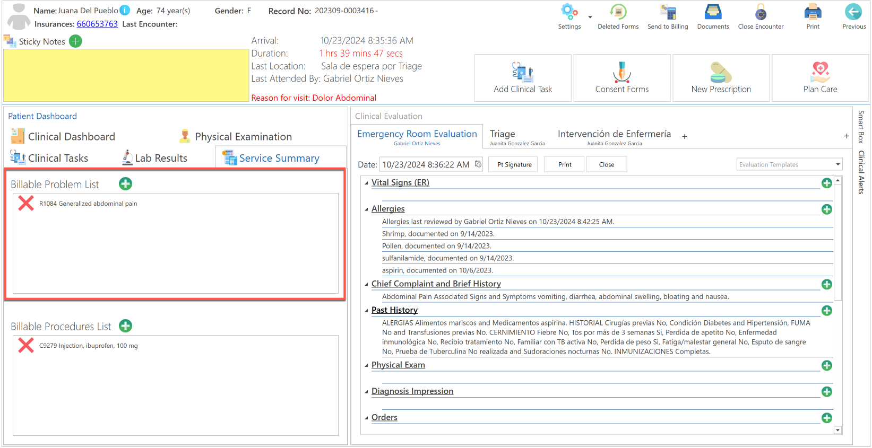Add a new sticky note
The image size is (872, 448).
pyautogui.click(x=76, y=41)
